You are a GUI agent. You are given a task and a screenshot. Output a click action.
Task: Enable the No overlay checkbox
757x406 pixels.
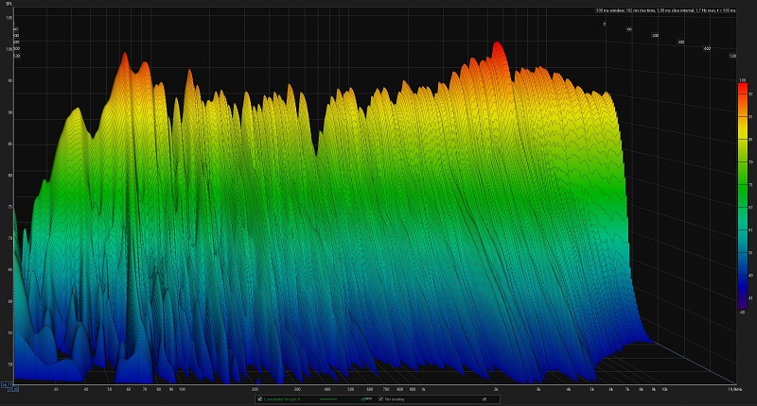[x=381, y=399]
